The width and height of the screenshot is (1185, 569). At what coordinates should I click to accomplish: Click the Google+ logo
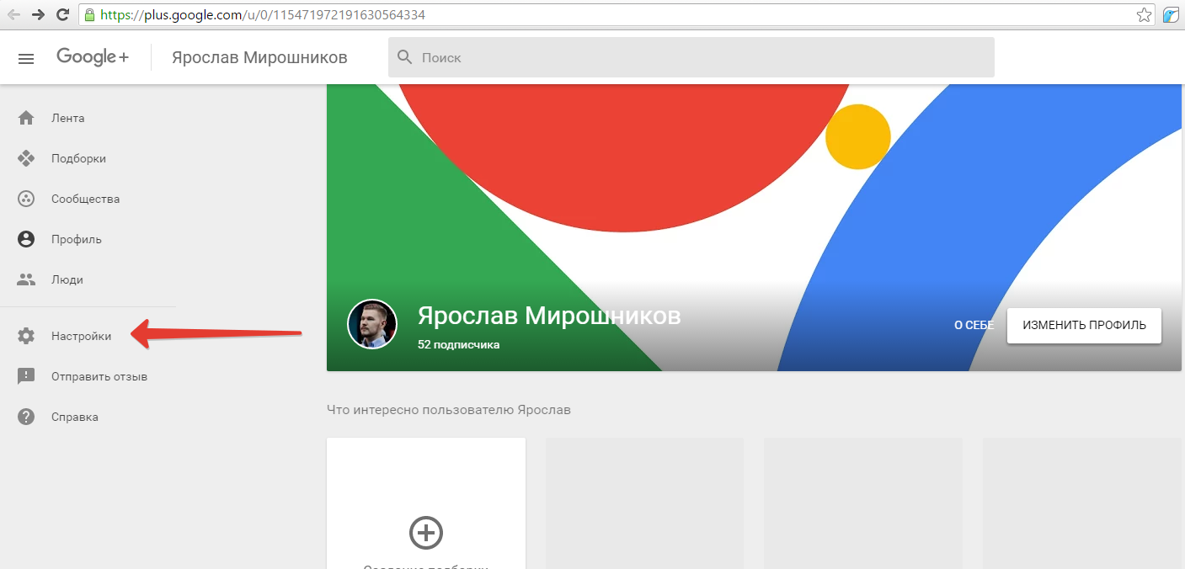tap(93, 57)
